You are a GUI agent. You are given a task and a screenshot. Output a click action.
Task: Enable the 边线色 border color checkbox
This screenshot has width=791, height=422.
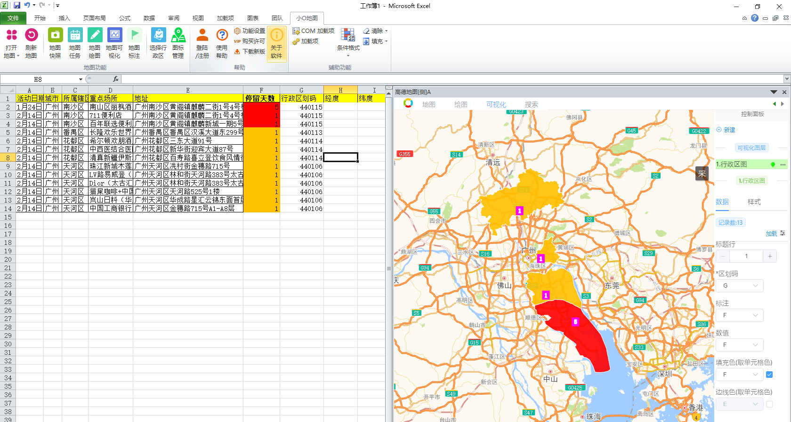[x=769, y=404]
